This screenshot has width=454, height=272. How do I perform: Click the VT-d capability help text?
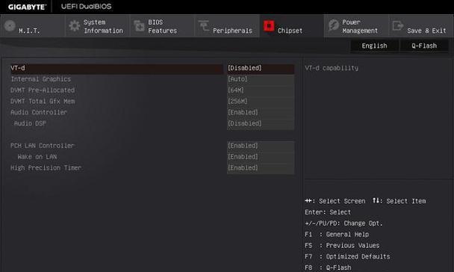pyautogui.click(x=332, y=68)
